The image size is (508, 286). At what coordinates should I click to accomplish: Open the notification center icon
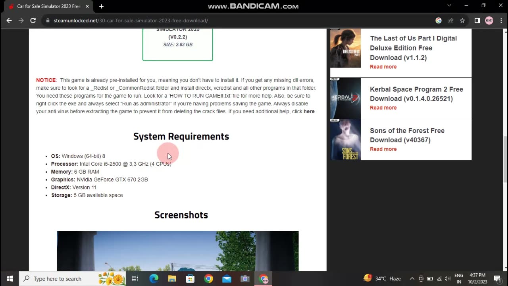pyautogui.click(x=497, y=278)
